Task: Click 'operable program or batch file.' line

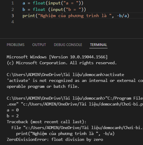Action: [x=43, y=86]
